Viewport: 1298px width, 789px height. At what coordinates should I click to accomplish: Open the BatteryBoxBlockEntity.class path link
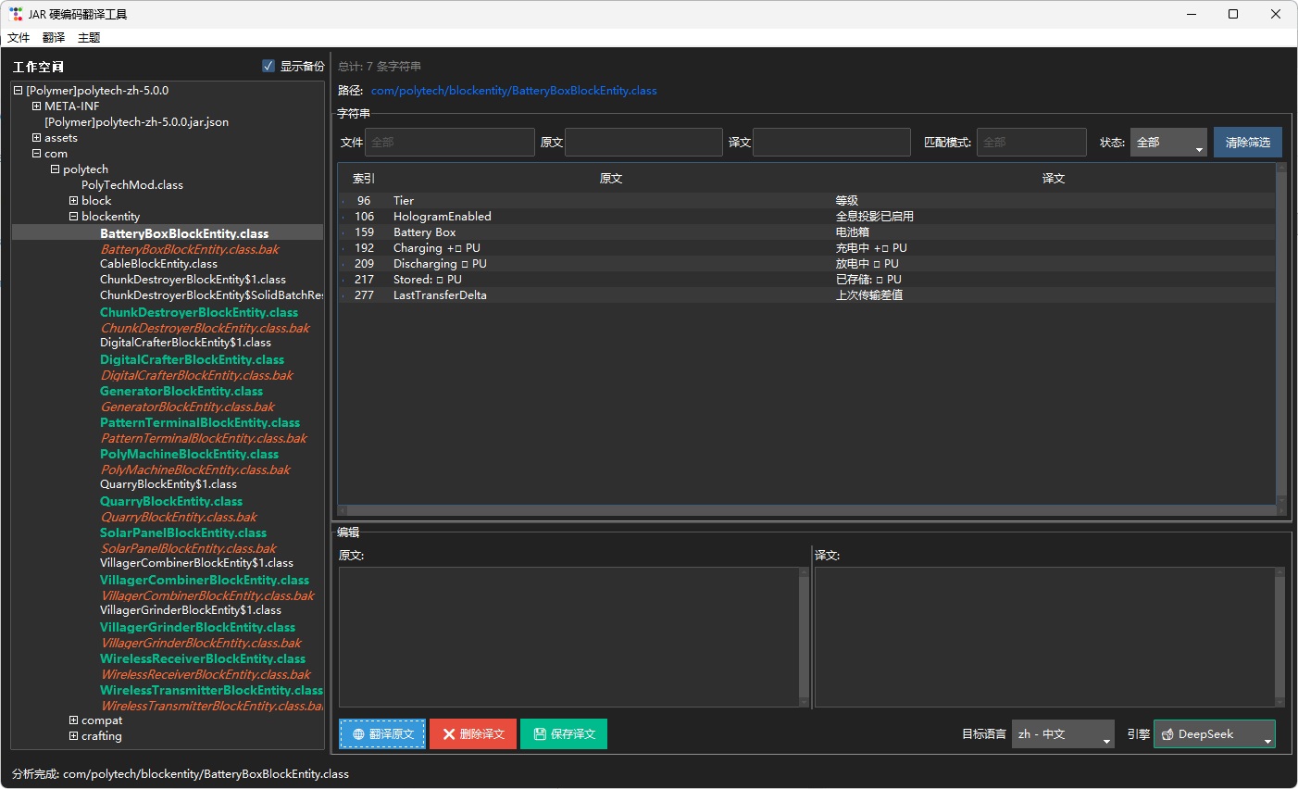[x=514, y=91]
